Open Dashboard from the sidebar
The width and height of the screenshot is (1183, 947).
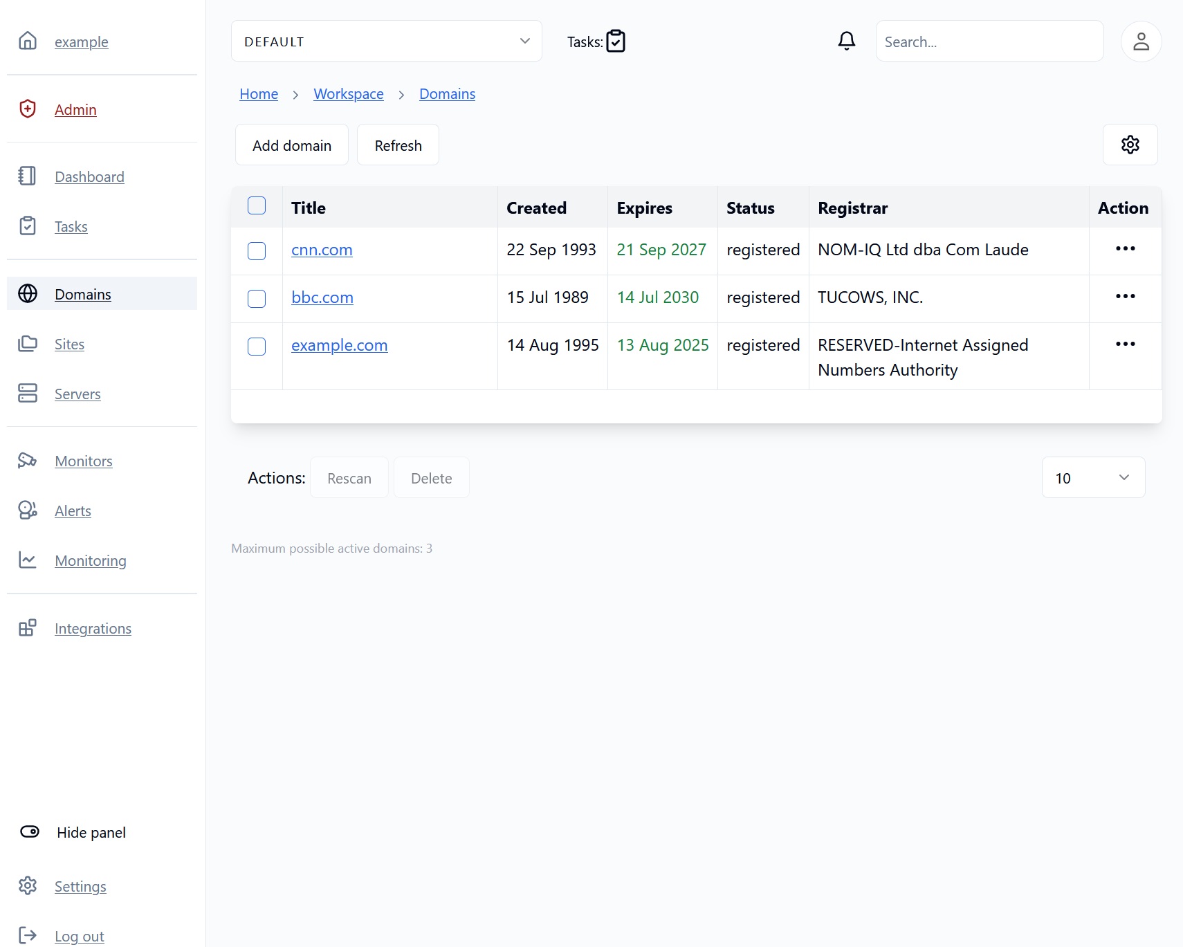pyautogui.click(x=89, y=176)
